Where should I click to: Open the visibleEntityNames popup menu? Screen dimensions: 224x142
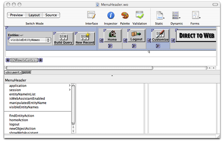[30, 40]
